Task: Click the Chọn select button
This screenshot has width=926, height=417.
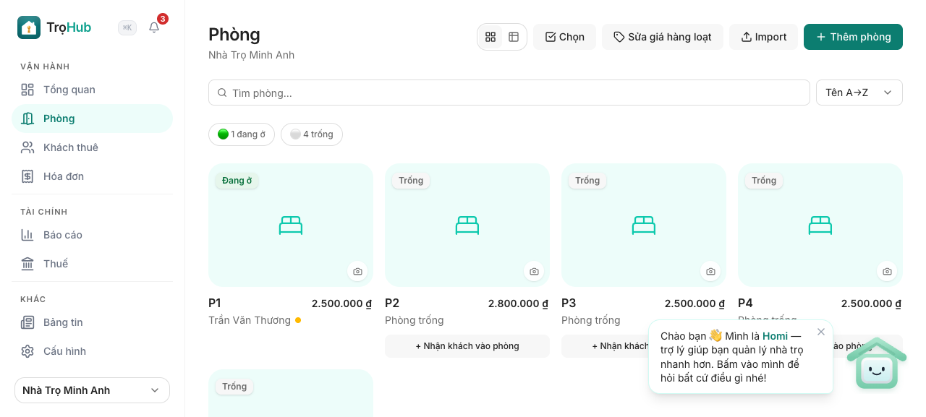Action: (x=564, y=37)
